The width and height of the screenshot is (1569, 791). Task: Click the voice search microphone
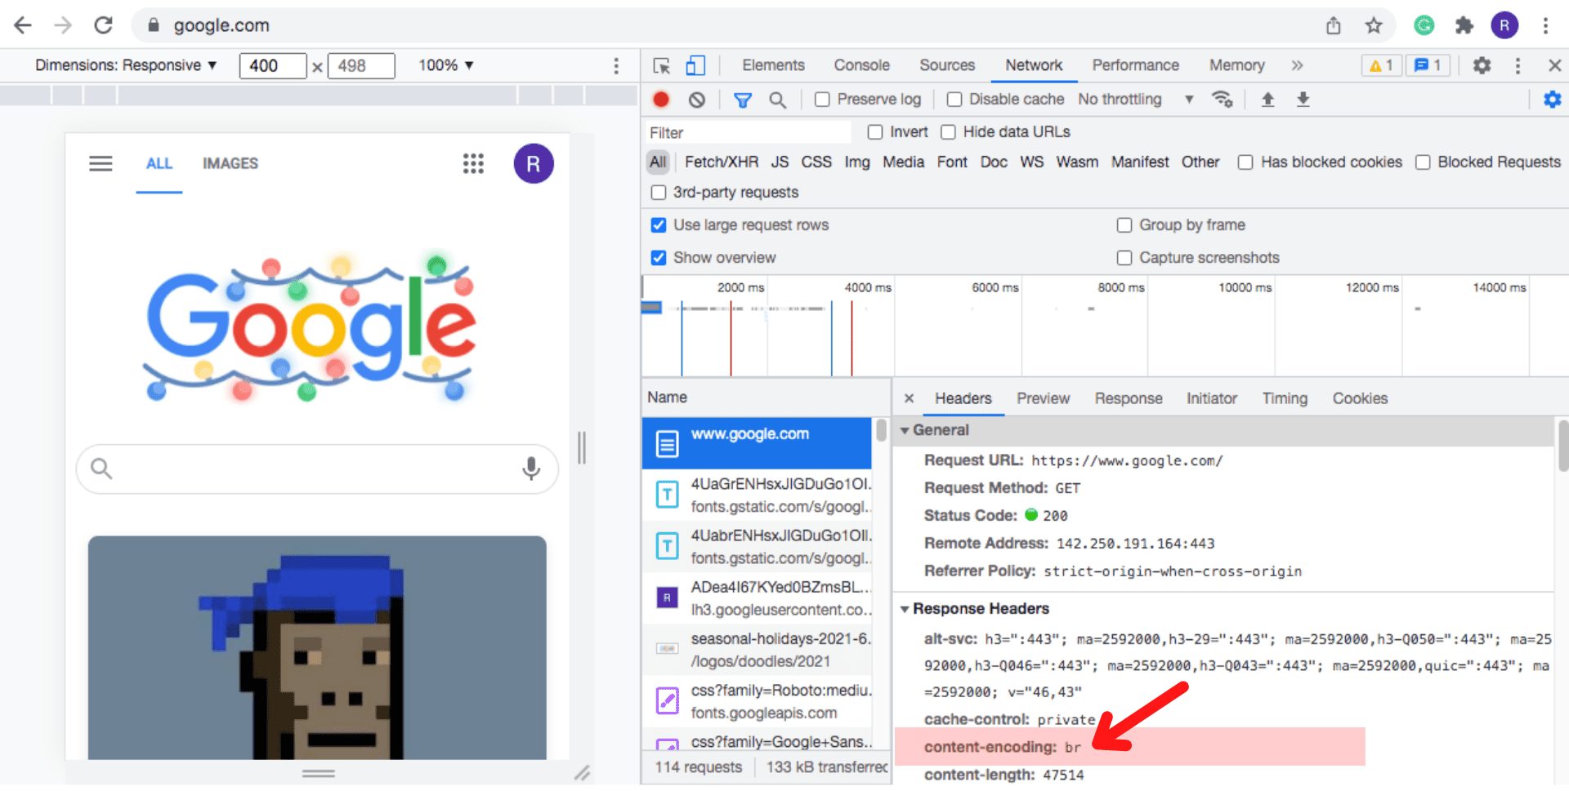[531, 469]
